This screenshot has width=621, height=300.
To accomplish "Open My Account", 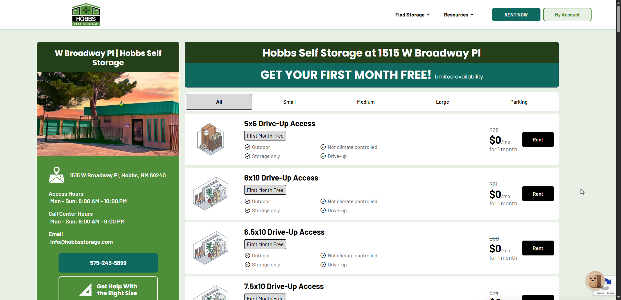I will (567, 15).
